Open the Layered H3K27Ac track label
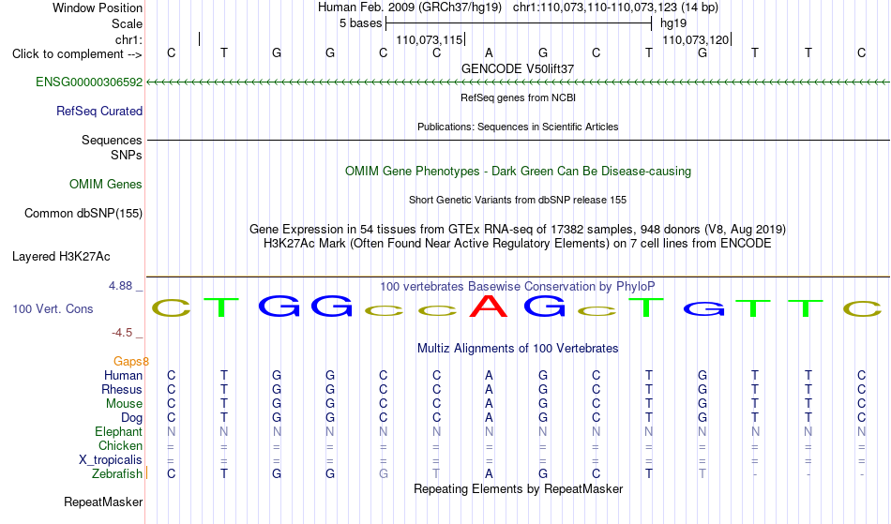The height and width of the screenshot is (524, 891). (x=61, y=257)
